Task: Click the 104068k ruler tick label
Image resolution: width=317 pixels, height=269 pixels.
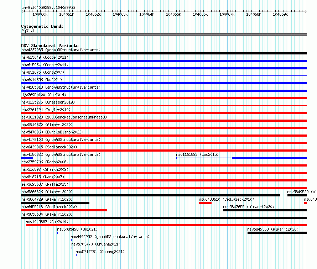Action: (x=254, y=14)
